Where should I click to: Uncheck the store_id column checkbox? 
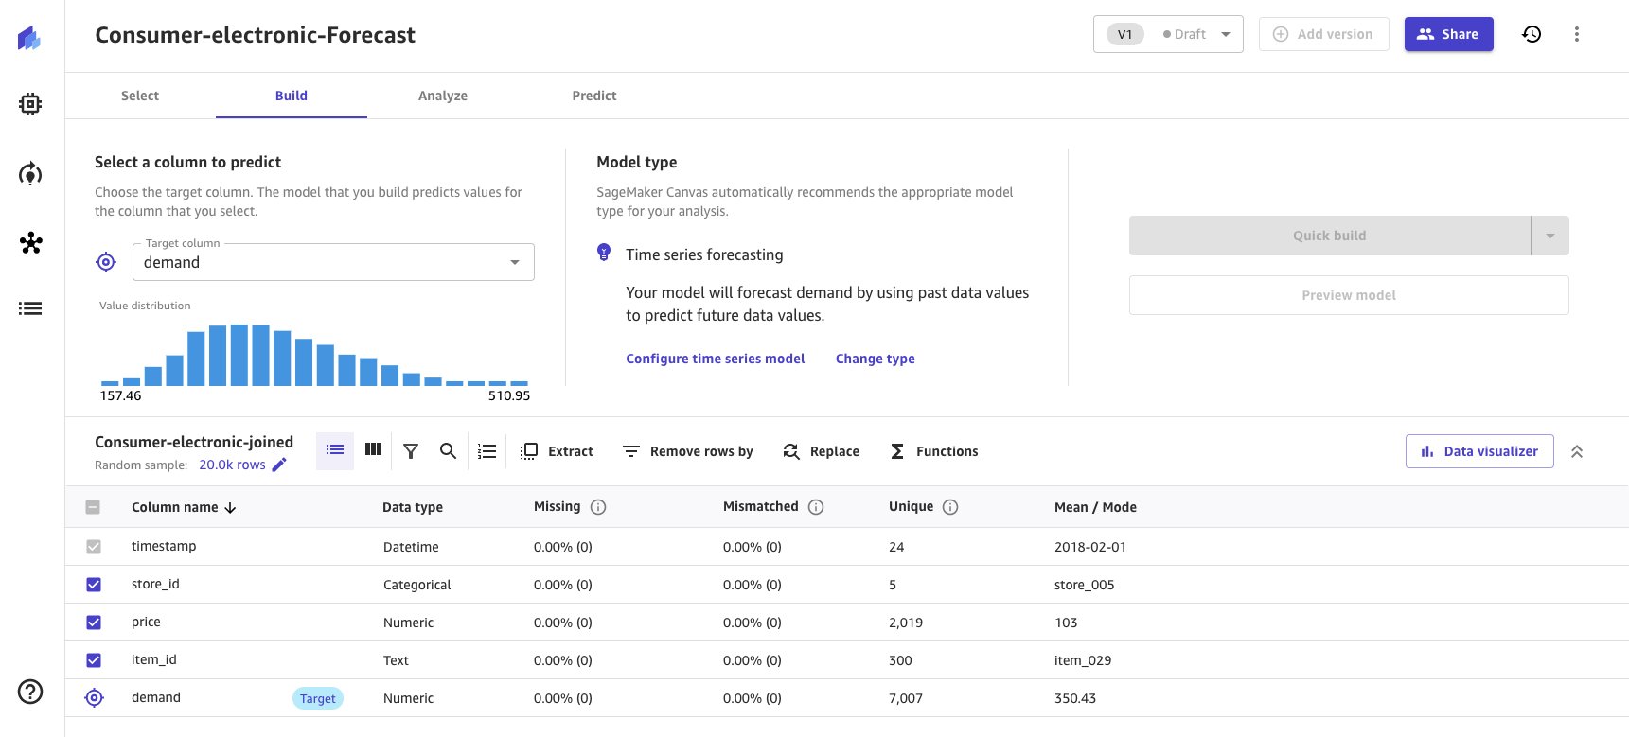(93, 585)
